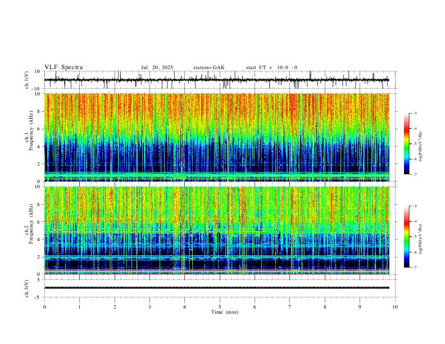Viewport: 445px width, 344px height.
Task: Click the '-7' value on lower colorbar
Action: pos(414,268)
